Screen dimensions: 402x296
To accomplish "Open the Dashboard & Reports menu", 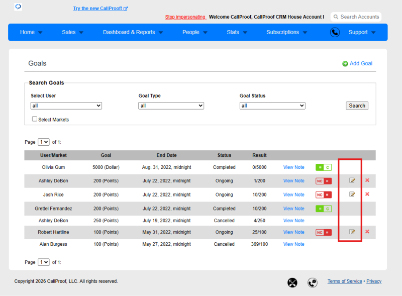I will tap(133, 32).
